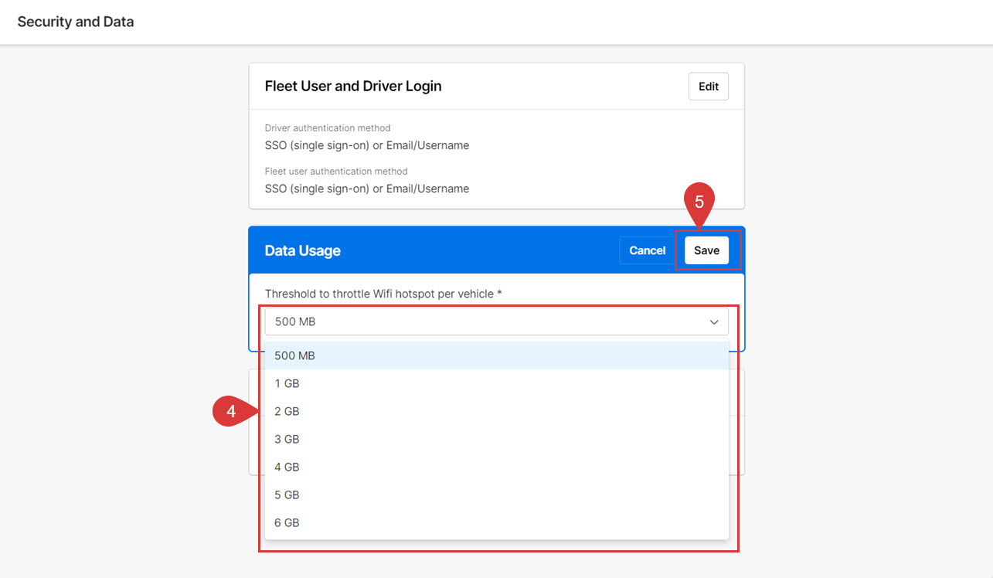993x578 pixels.
Task: Pick the 6 GB threshold option
Action: pos(497,522)
